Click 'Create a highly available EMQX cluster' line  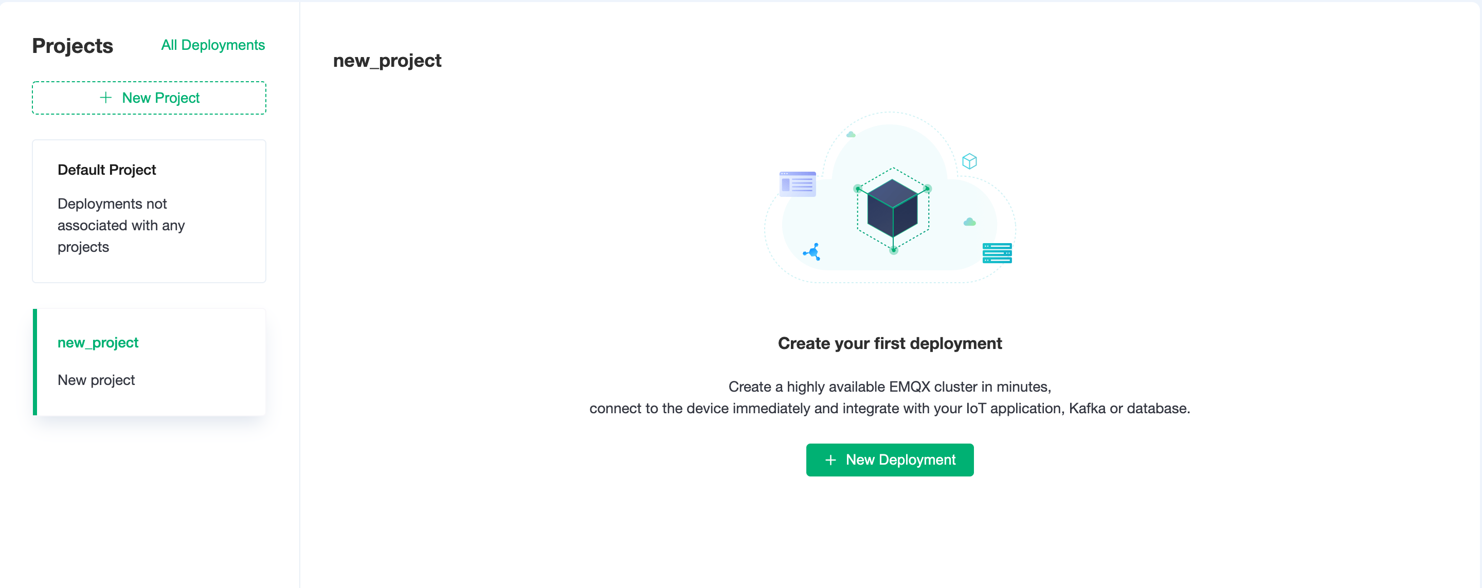click(x=890, y=387)
